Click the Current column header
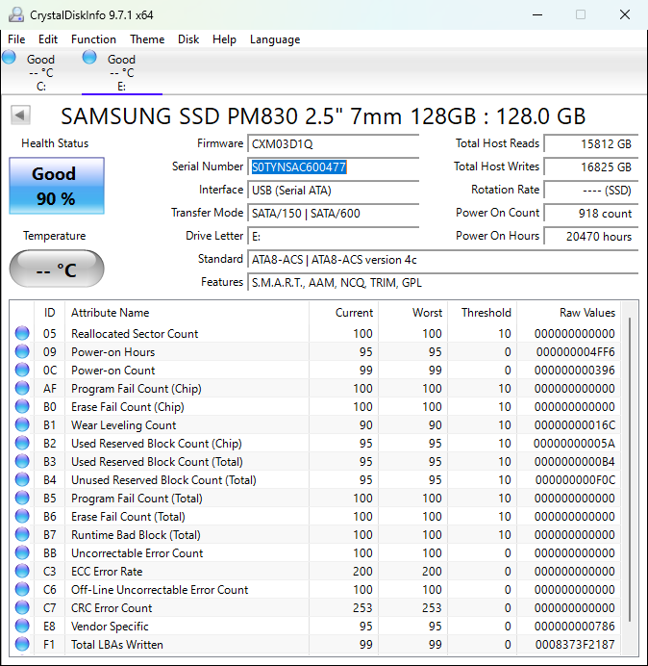Image resolution: width=648 pixels, height=666 pixels. point(344,313)
